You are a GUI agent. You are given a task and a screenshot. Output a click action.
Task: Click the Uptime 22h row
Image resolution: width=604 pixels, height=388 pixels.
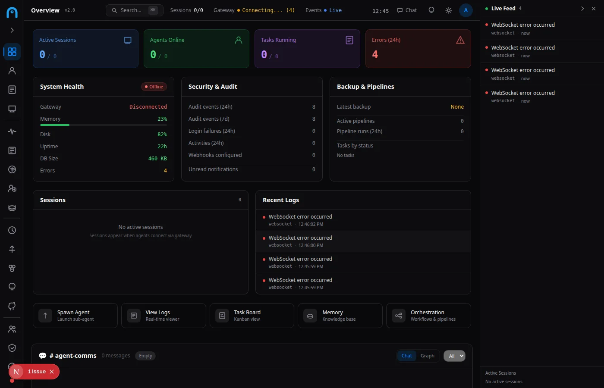click(x=104, y=147)
